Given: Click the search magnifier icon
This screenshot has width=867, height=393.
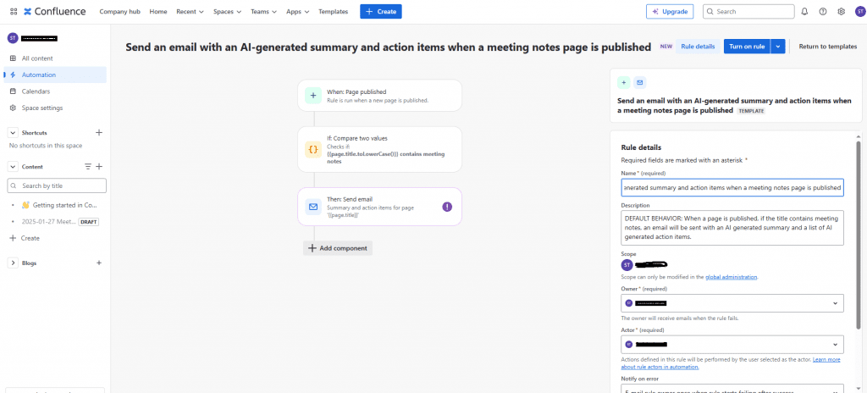Looking at the screenshot, I should point(710,12).
